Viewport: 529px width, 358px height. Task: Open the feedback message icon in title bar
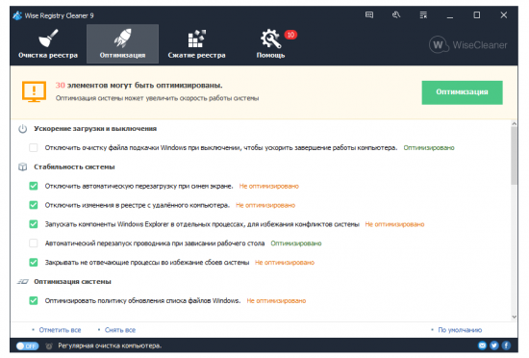tap(369, 14)
